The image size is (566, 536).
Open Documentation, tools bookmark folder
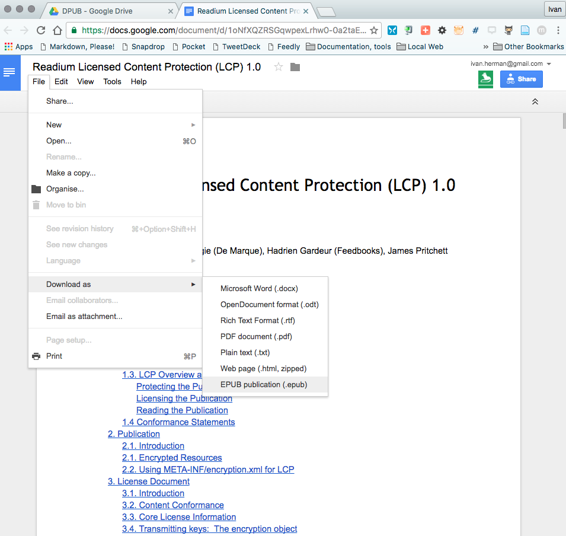(x=348, y=47)
